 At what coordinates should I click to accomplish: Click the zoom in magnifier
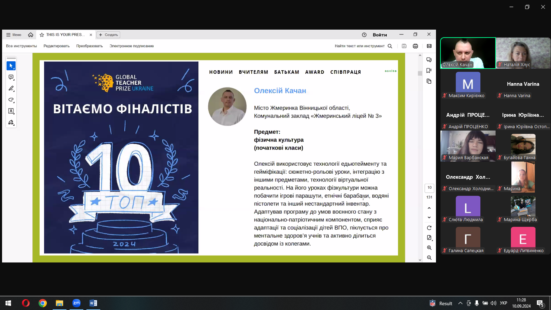click(x=429, y=248)
